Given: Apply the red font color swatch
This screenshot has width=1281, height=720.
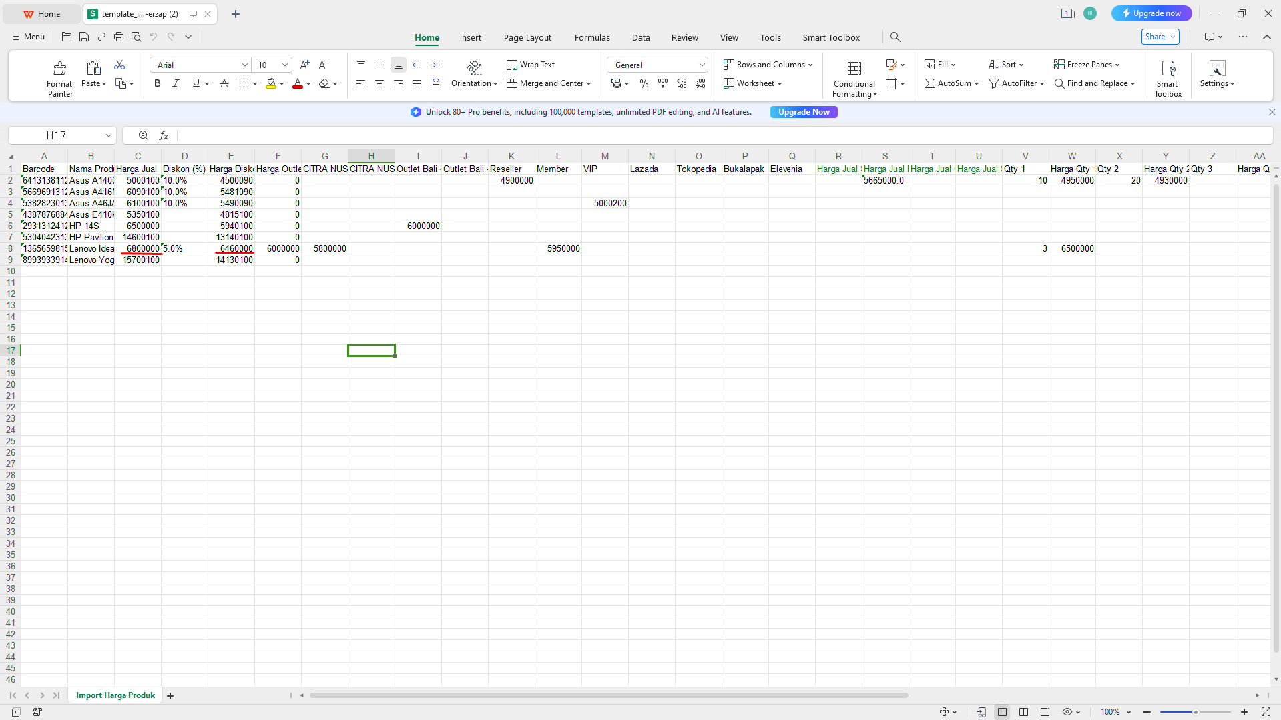Looking at the screenshot, I should [298, 83].
